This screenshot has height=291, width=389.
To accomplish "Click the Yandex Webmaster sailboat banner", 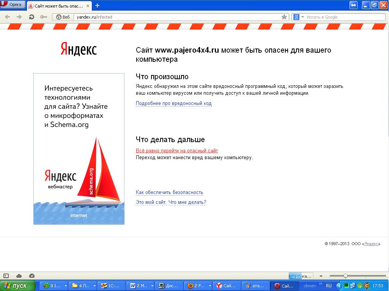I will click(79, 149).
